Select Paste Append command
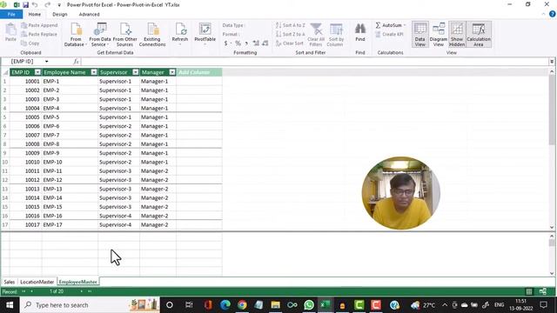This screenshot has height=313, width=557. coord(39,25)
